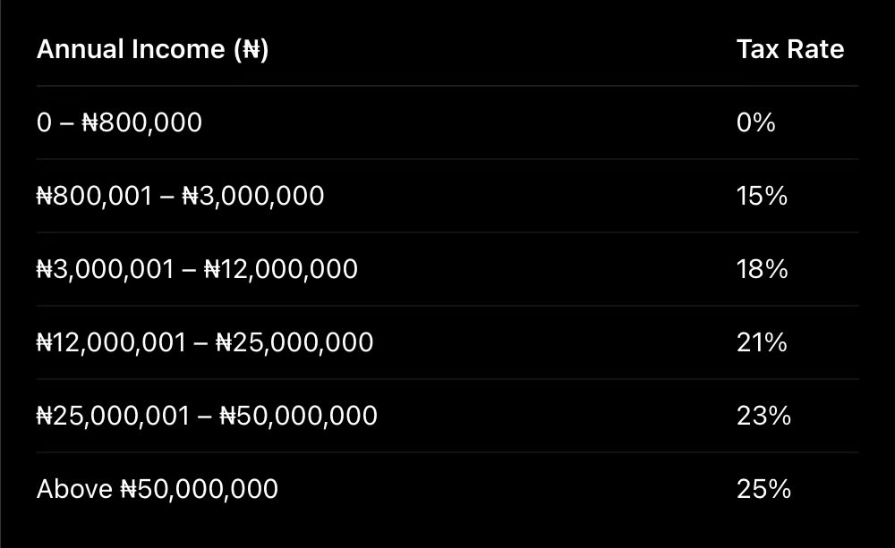Click the 21% tax rate value
This screenshot has width=895, height=548.
pos(761,342)
